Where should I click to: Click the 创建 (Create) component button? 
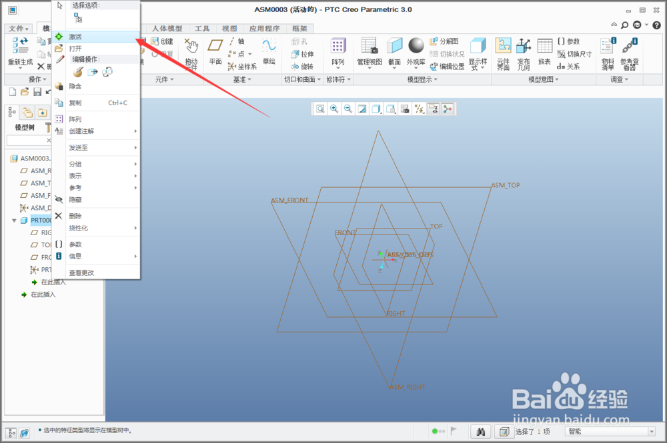point(162,41)
